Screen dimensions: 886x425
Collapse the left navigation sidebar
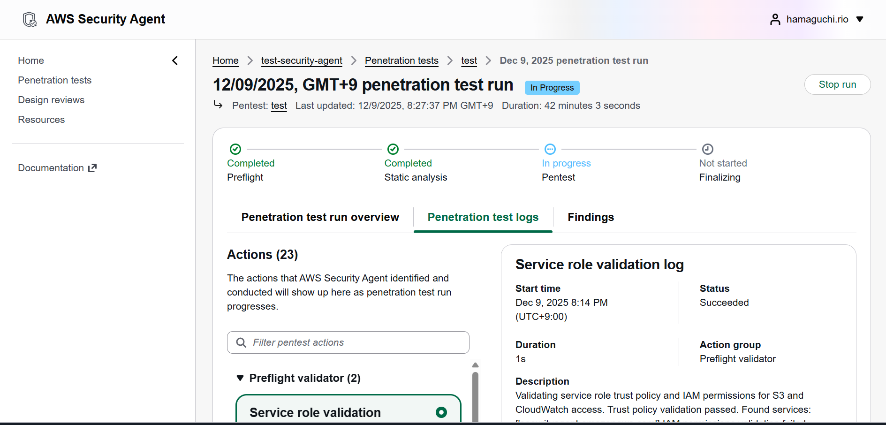pos(175,61)
